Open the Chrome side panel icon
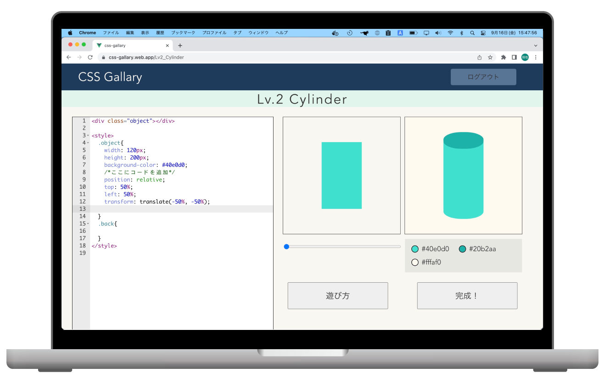The image size is (604, 373). coord(514,57)
